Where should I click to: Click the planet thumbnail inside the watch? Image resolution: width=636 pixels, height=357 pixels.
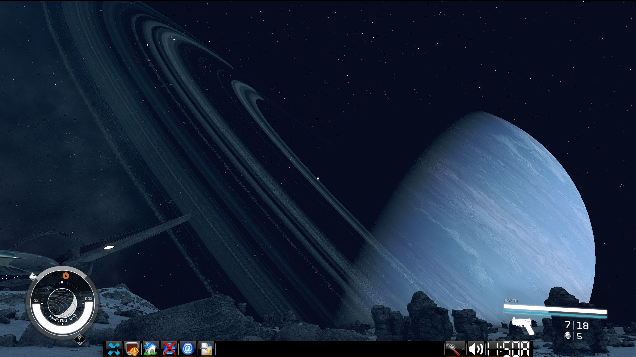coord(62,303)
